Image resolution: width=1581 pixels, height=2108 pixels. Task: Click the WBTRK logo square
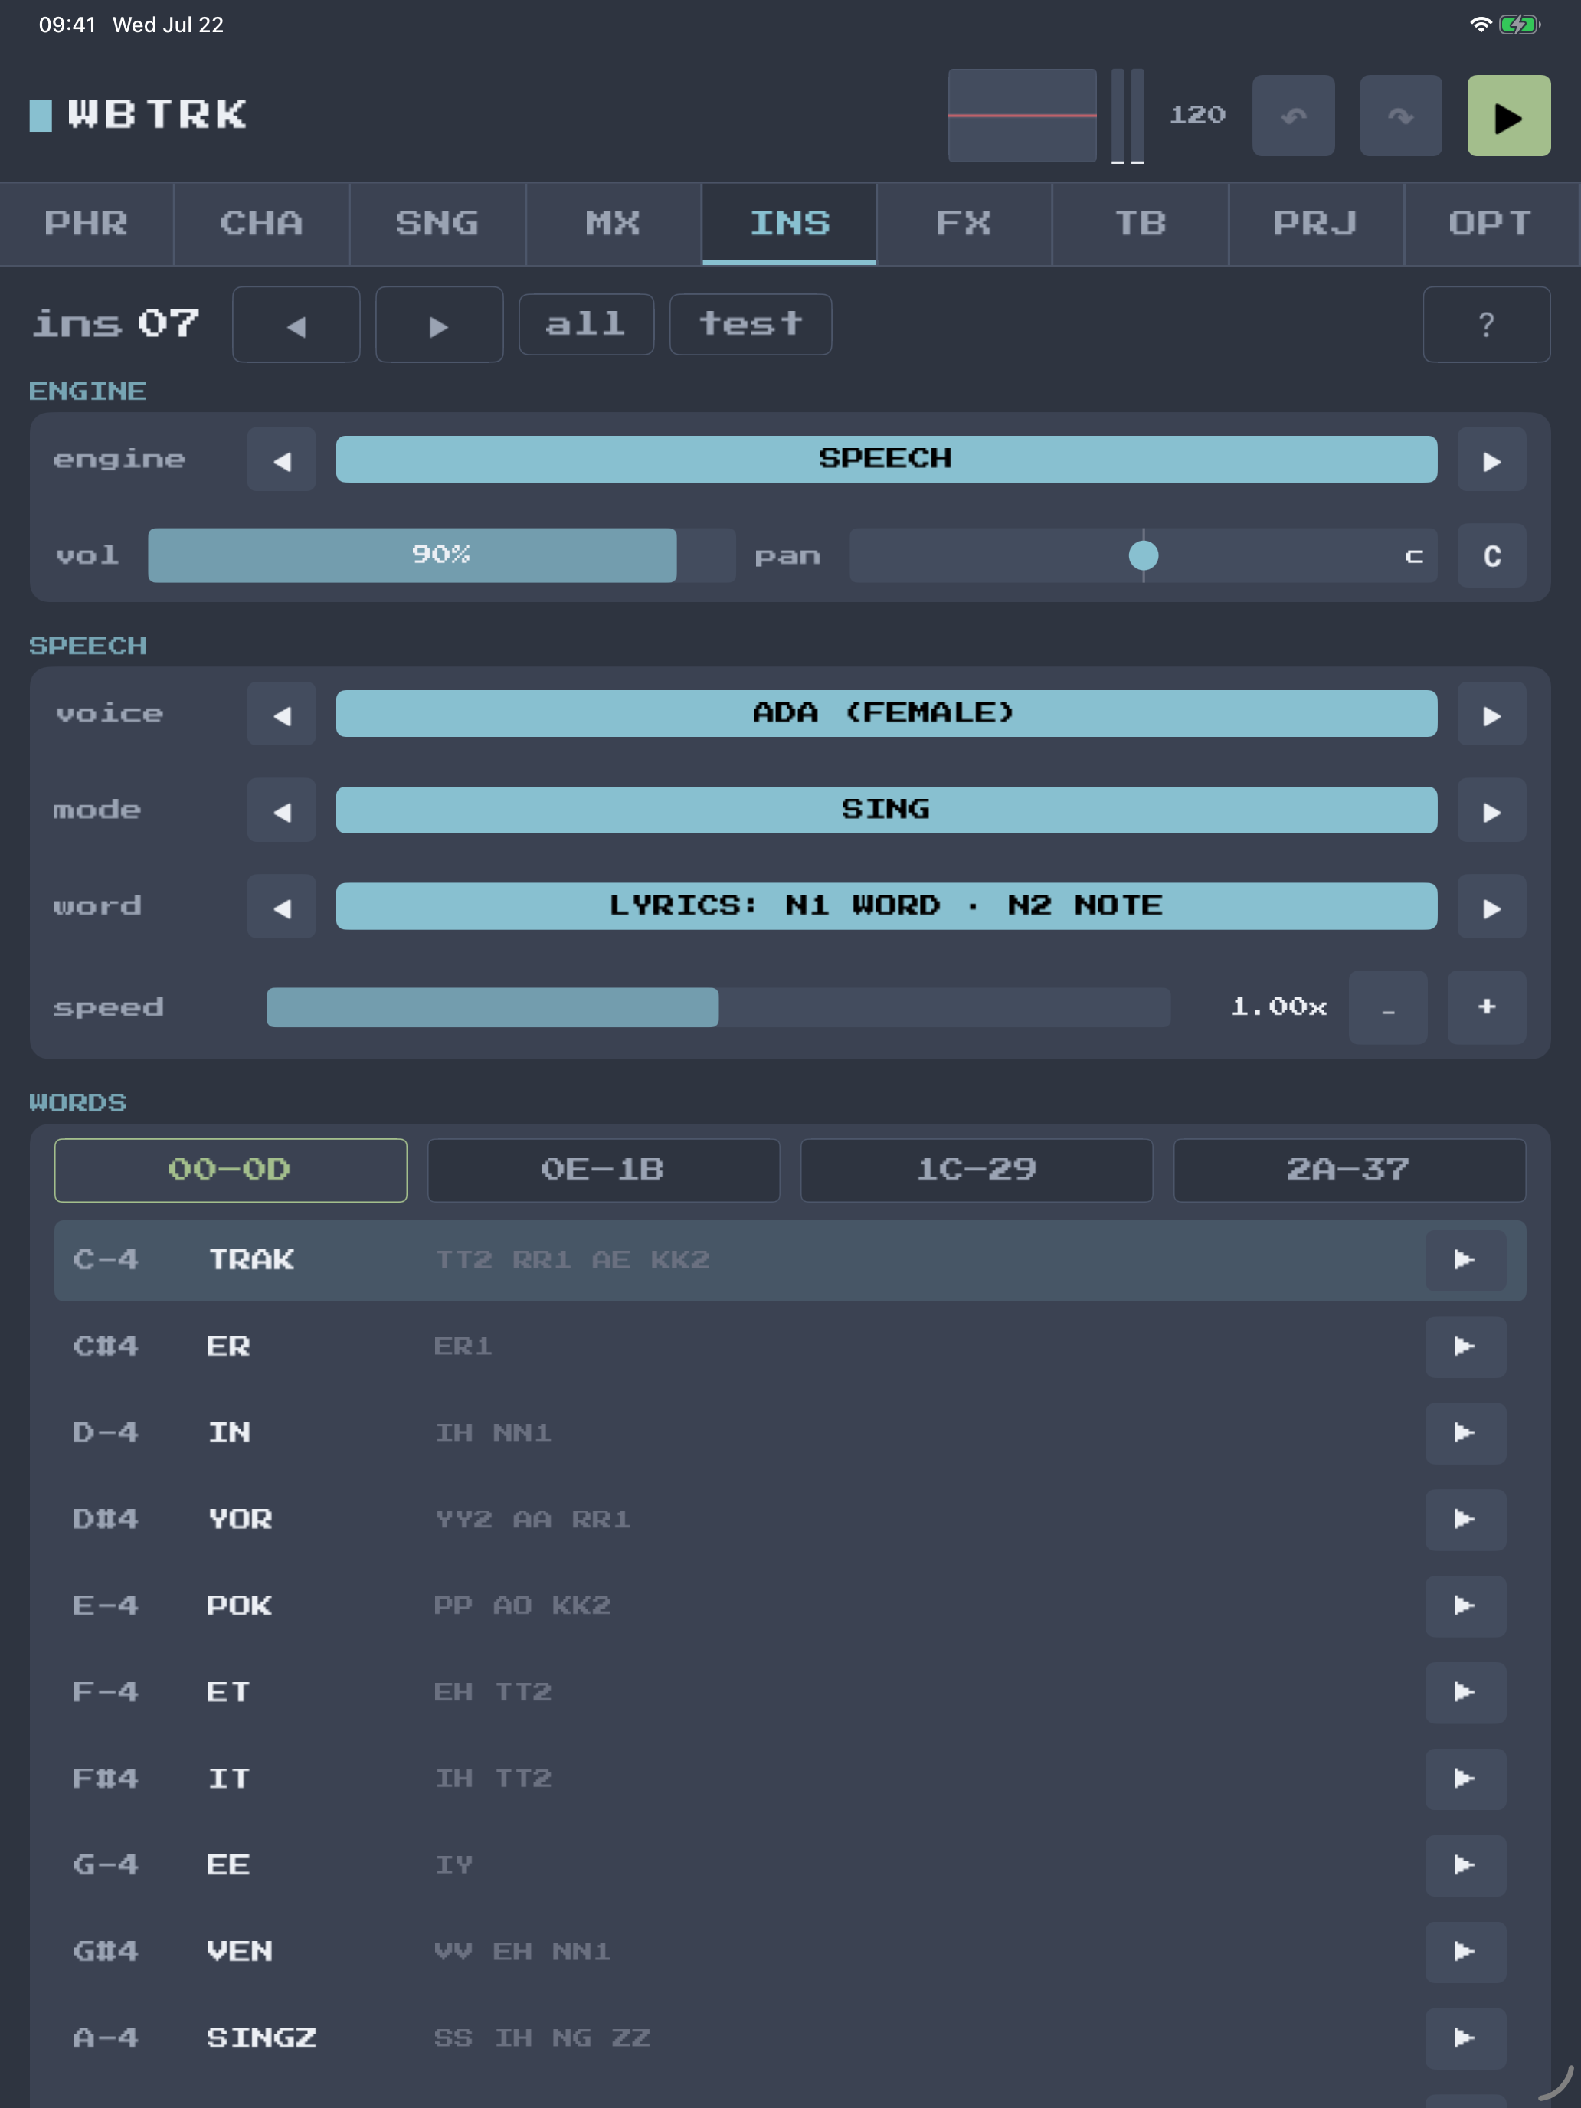tap(41, 116)
